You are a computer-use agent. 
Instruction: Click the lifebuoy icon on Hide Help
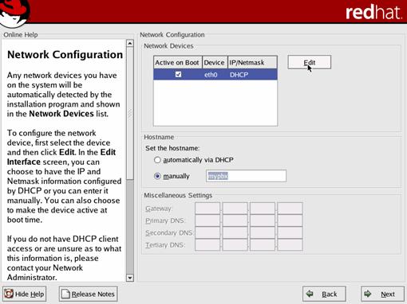tap(9, 294)
